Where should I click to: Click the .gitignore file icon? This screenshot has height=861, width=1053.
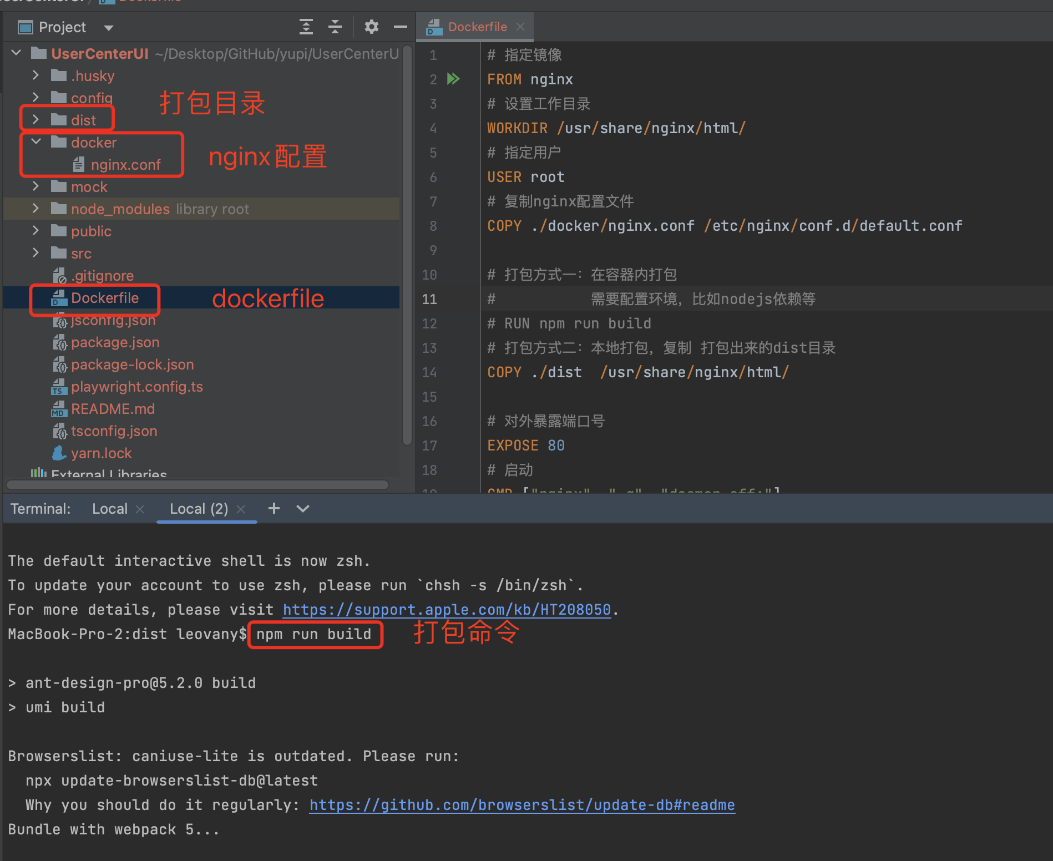coord(59,275)
